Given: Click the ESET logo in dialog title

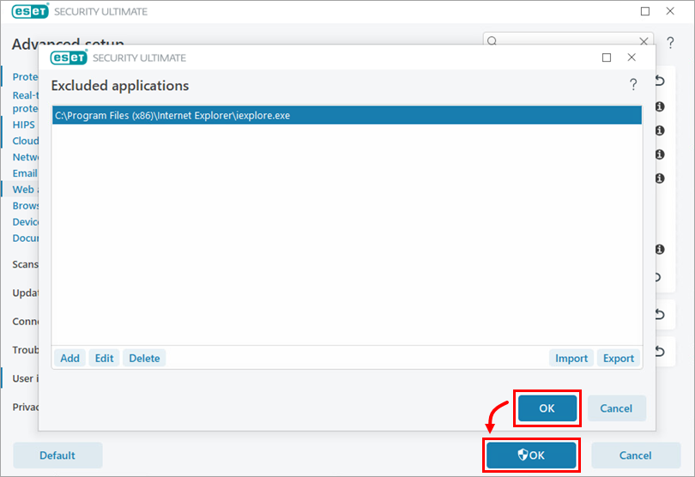Looking at the screenshot, I should 69,57.
